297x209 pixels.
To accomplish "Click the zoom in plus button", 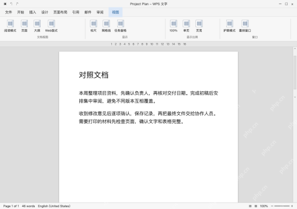I will (x=292, y=206).
